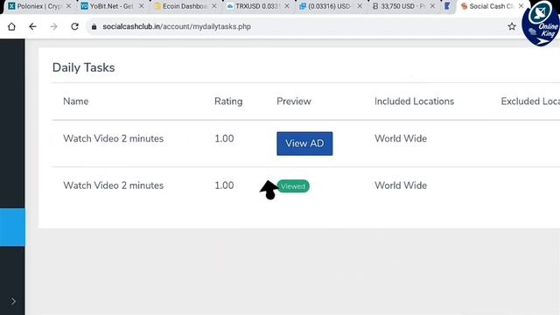This screenshot has width=560, height=315.
Task: Click the Online King logo badge
Action: tap(541, 24)
